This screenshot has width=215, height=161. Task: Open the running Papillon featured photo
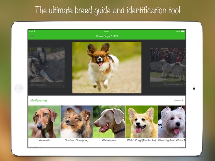pos(107,67)
